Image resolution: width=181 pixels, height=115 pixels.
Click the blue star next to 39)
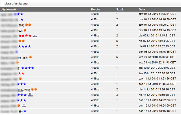coord(25,111)
